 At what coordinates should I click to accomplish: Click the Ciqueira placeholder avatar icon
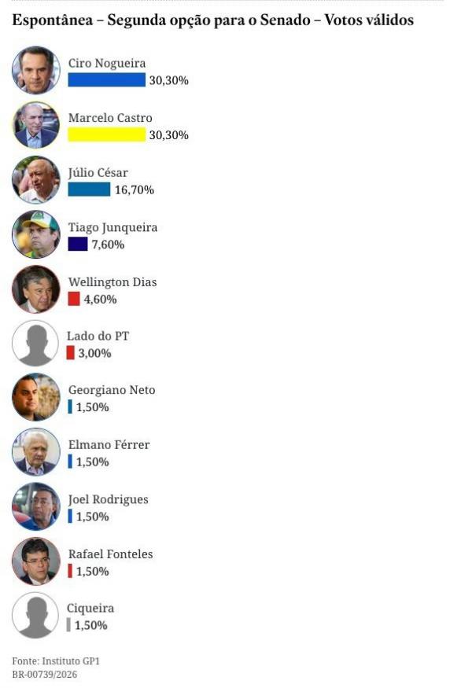click(x=35, y=616)
